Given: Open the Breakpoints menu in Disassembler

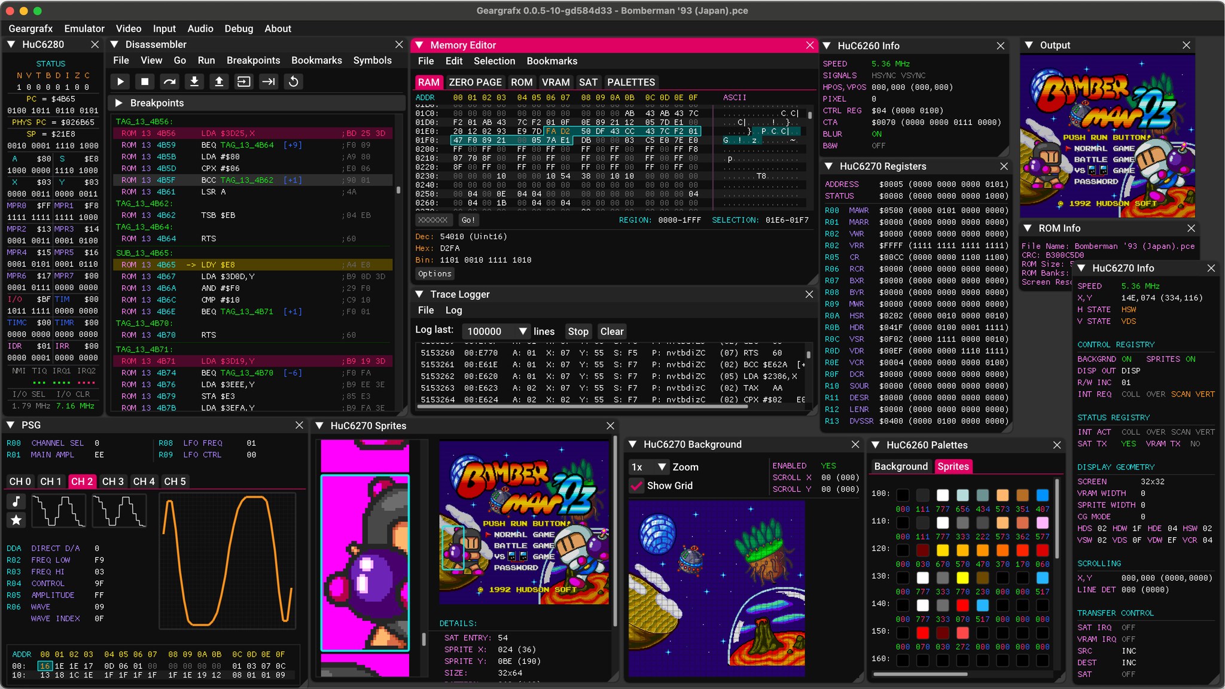Looking at the screenshot, I should coord(253,60).
